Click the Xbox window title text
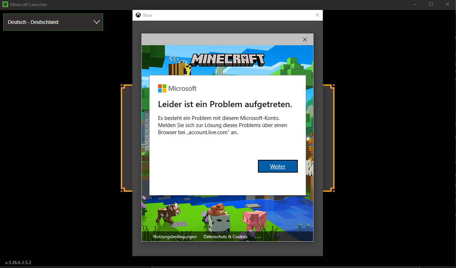The image size is (456, 268). (148, 15)
